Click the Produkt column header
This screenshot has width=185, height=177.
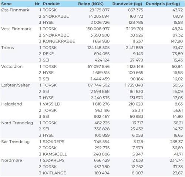[51, 4]
